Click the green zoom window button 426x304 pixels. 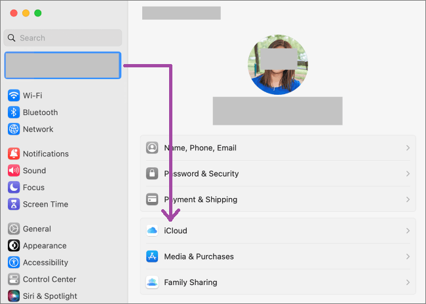(38, 13)
